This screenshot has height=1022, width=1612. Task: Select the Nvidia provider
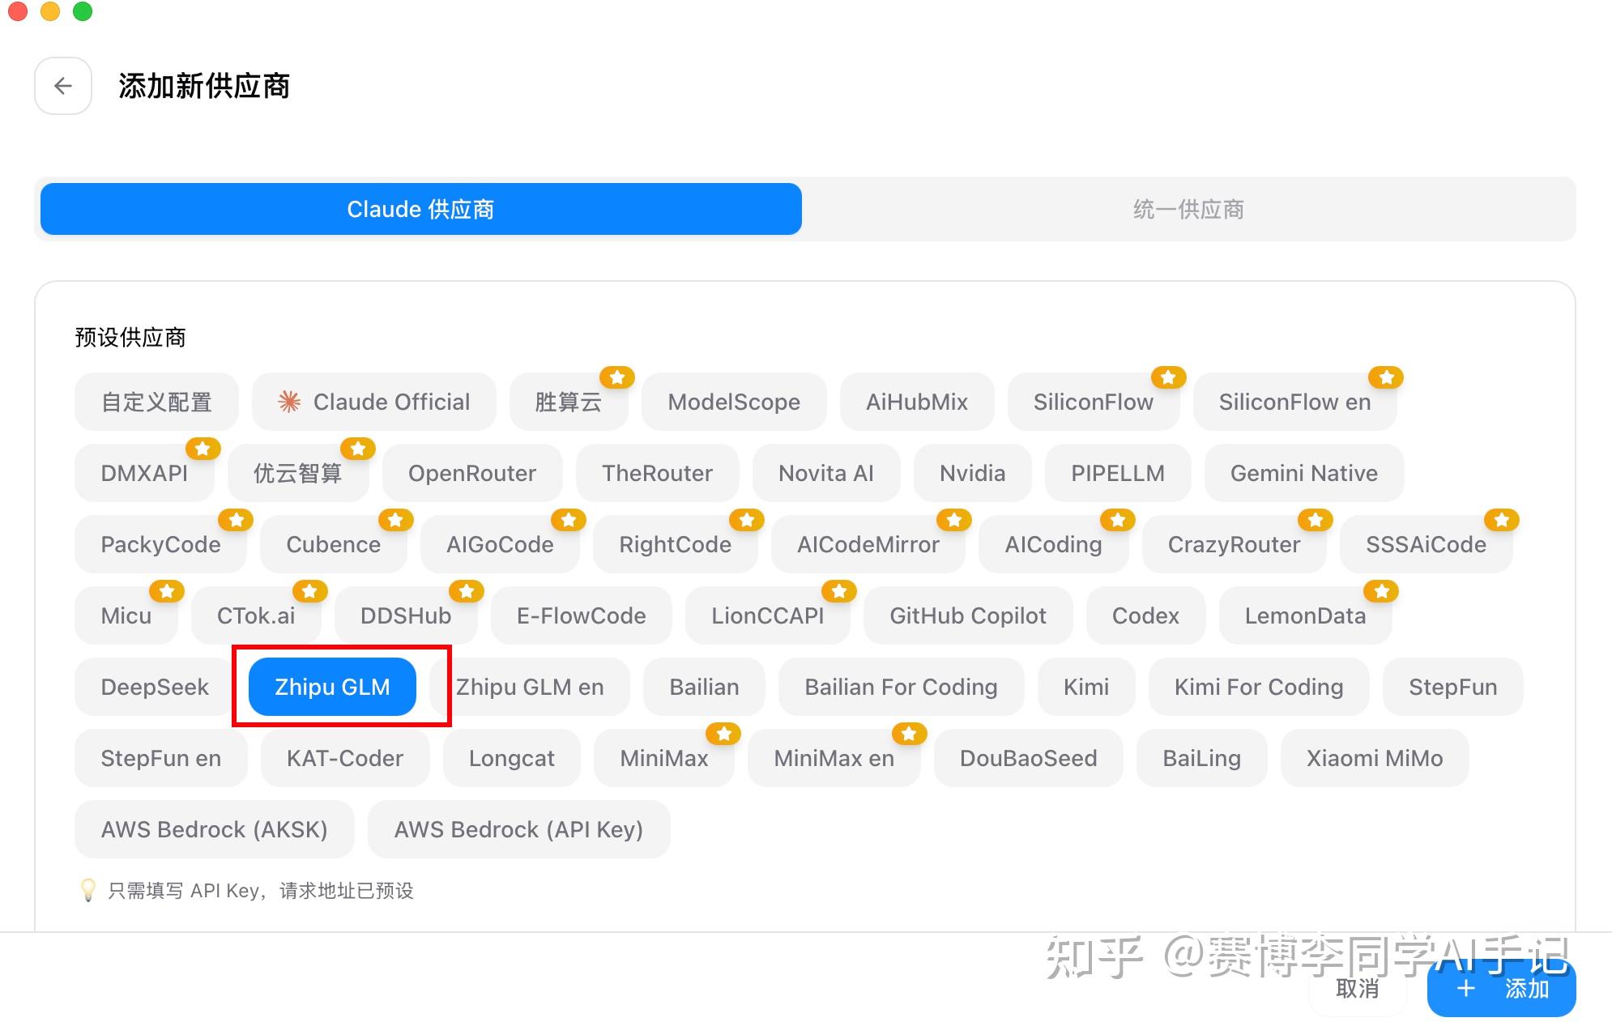tap(973, 473)
